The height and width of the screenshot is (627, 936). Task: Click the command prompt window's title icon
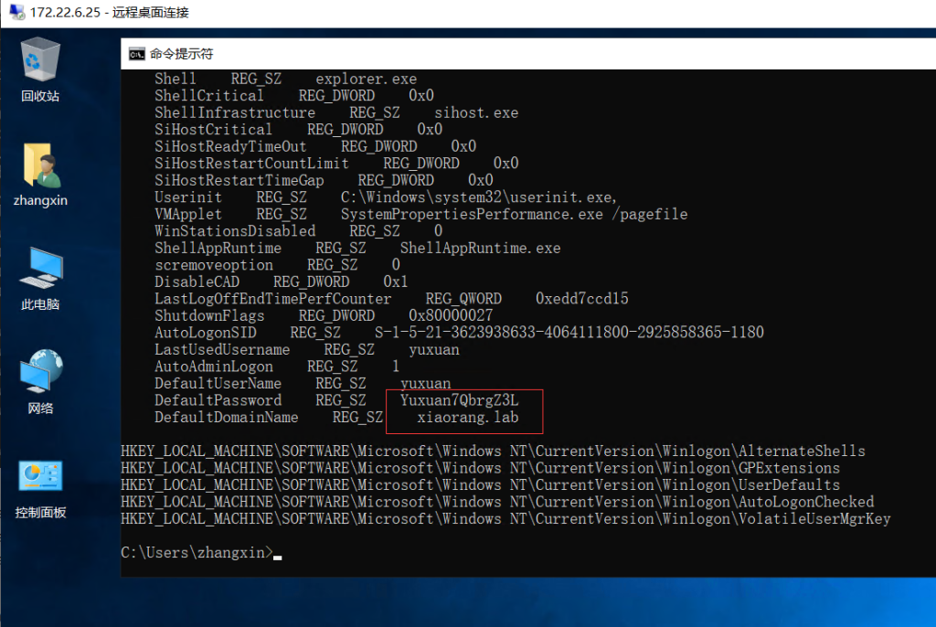[x=136, y=54]
